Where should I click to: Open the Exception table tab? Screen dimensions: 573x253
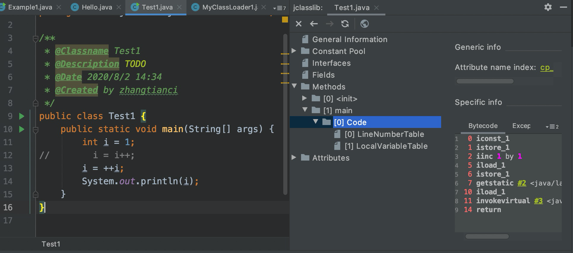click(x=521, y=126)
